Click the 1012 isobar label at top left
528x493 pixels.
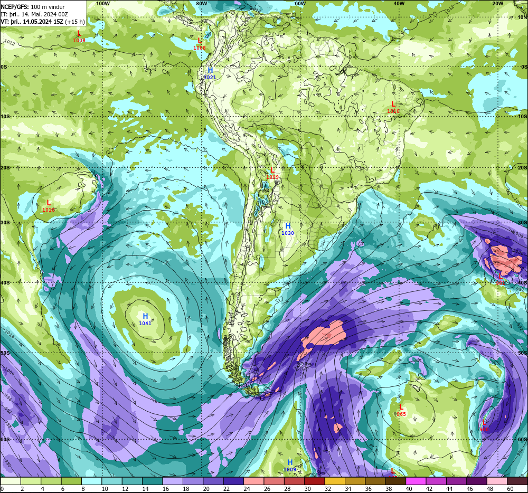[x=10, y=42]
